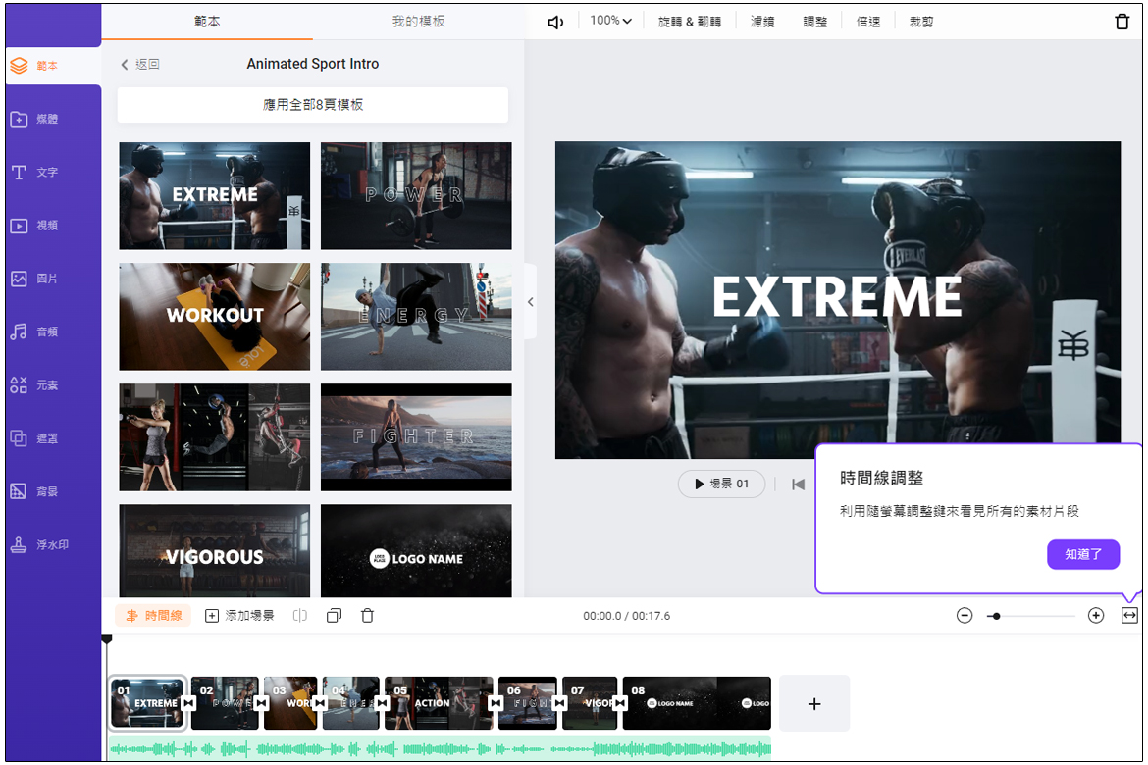Skip to previous scene in preview

pos(798,484)
